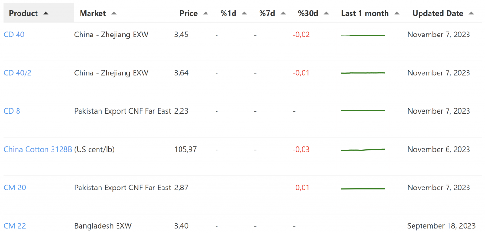Click the CD 40 monthly trend sparkline
The image size is (485, 233).
point(363,35)
